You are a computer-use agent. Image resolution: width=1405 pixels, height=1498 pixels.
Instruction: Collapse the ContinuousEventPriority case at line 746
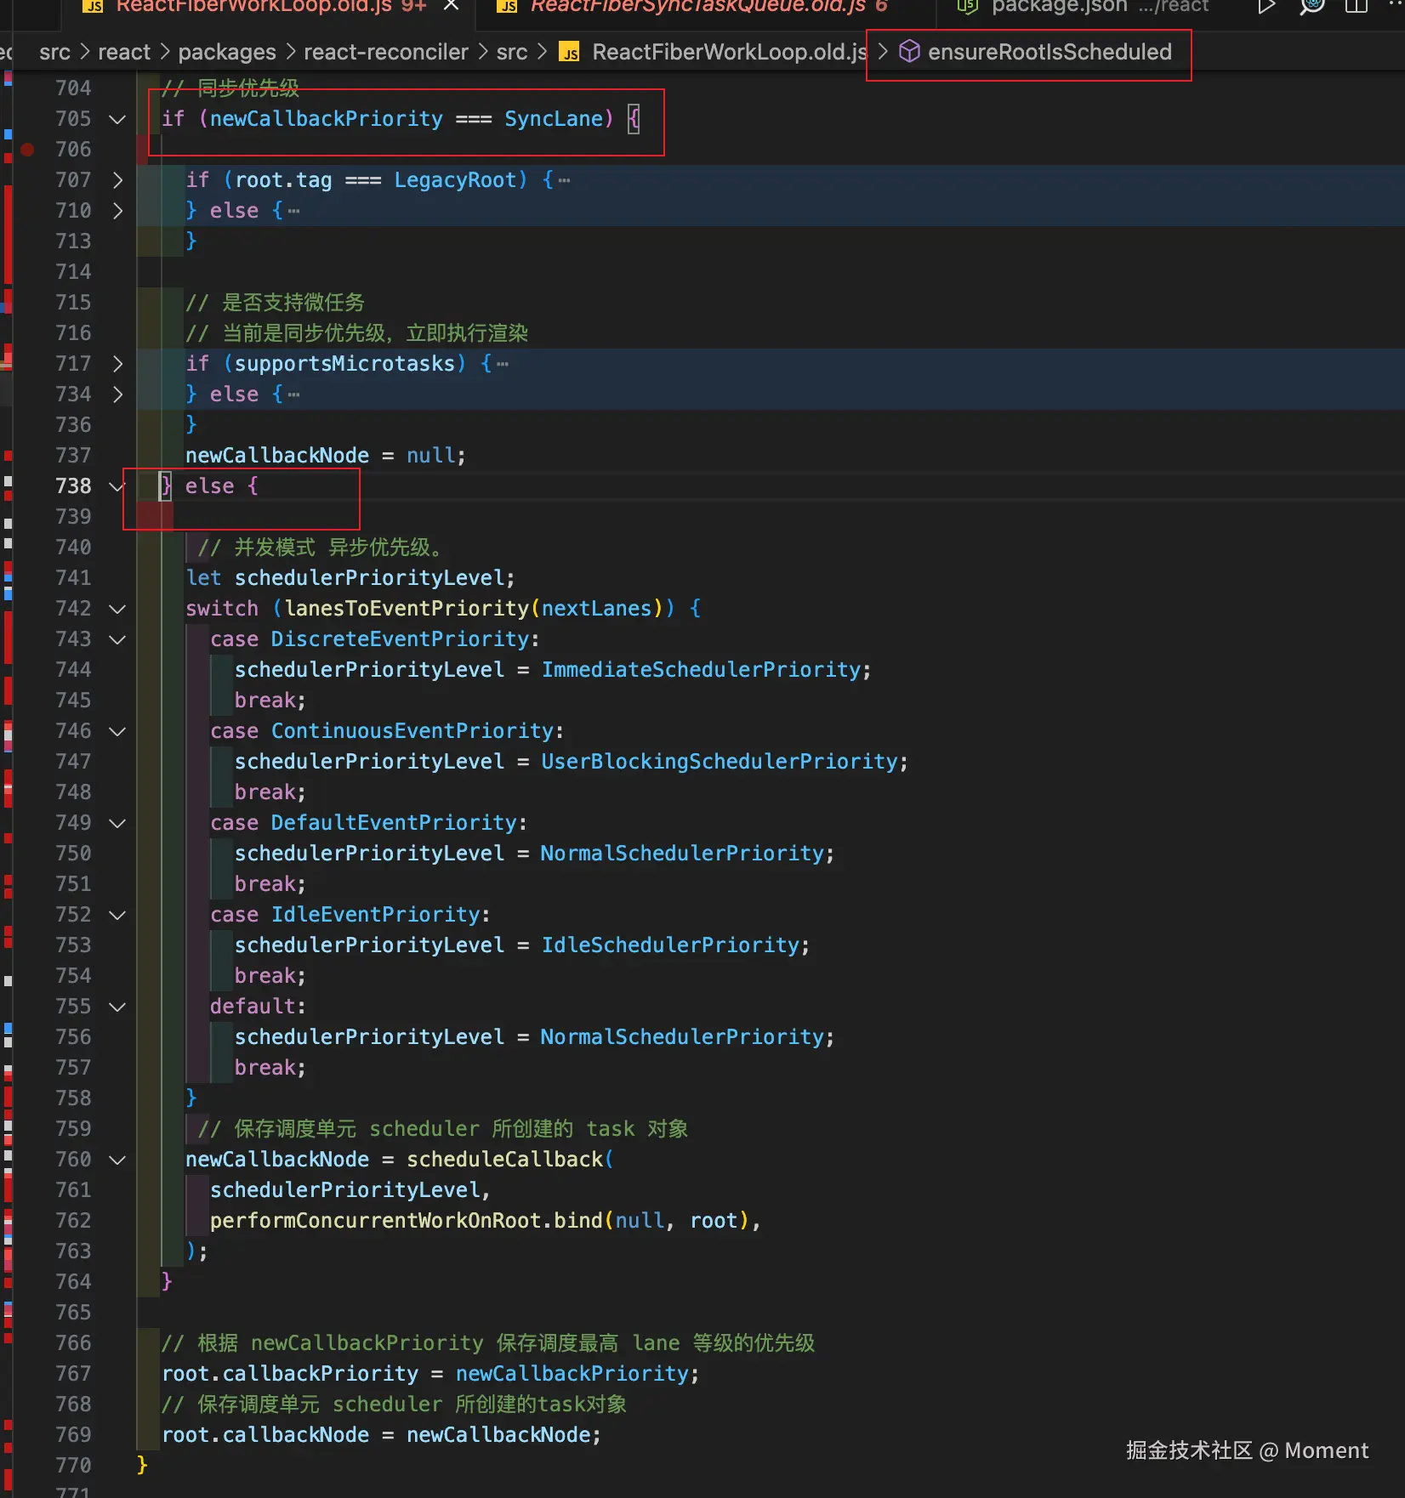click(117, 731)
